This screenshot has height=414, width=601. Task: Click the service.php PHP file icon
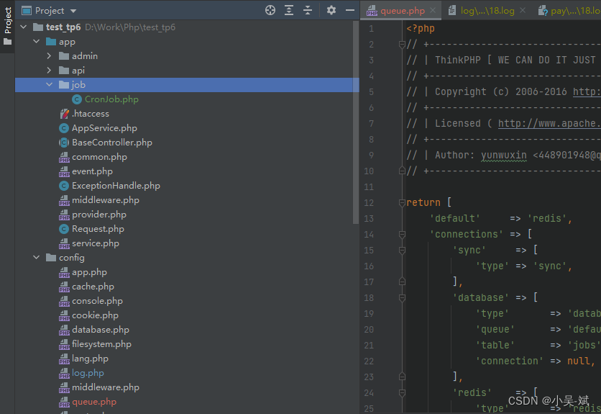(64, 243)
